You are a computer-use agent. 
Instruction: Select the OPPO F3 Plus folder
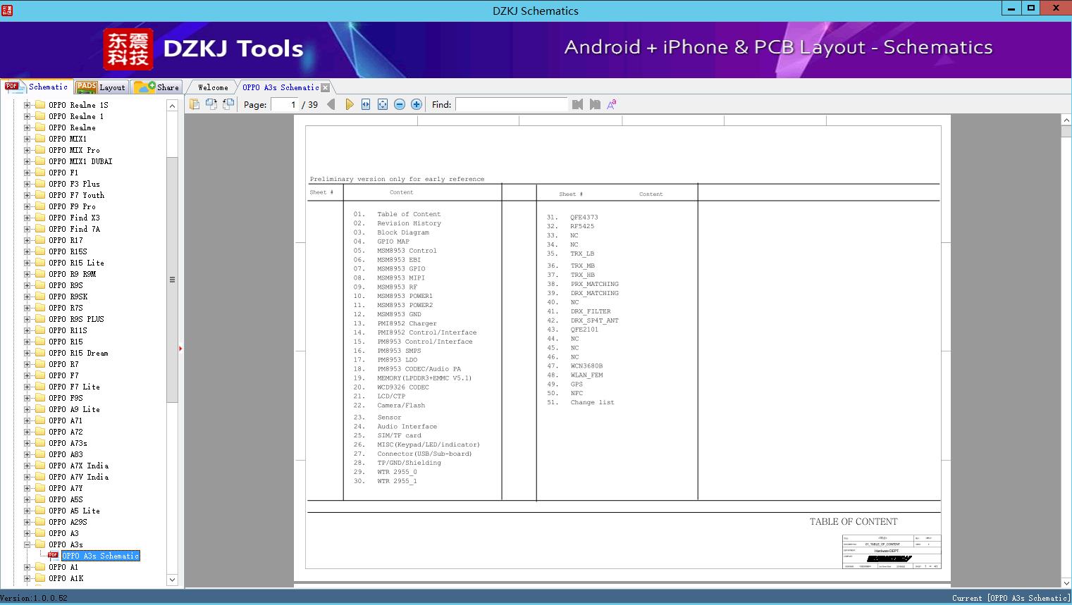click(74, 184)
